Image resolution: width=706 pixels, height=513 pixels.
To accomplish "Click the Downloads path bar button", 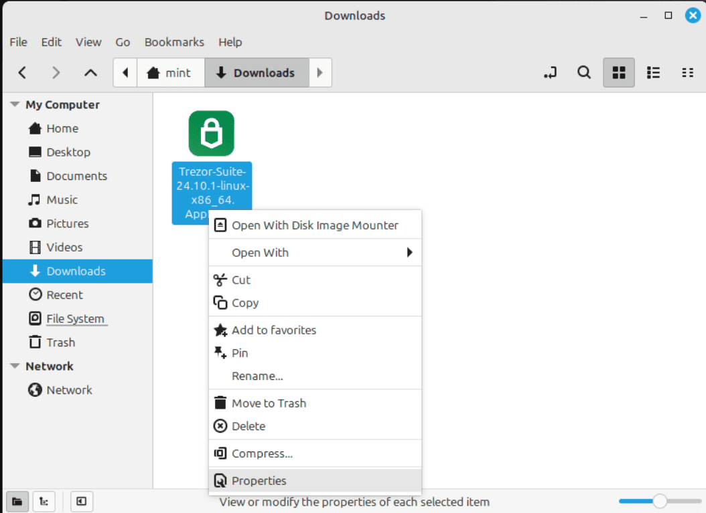I will (x=257, y=72).
